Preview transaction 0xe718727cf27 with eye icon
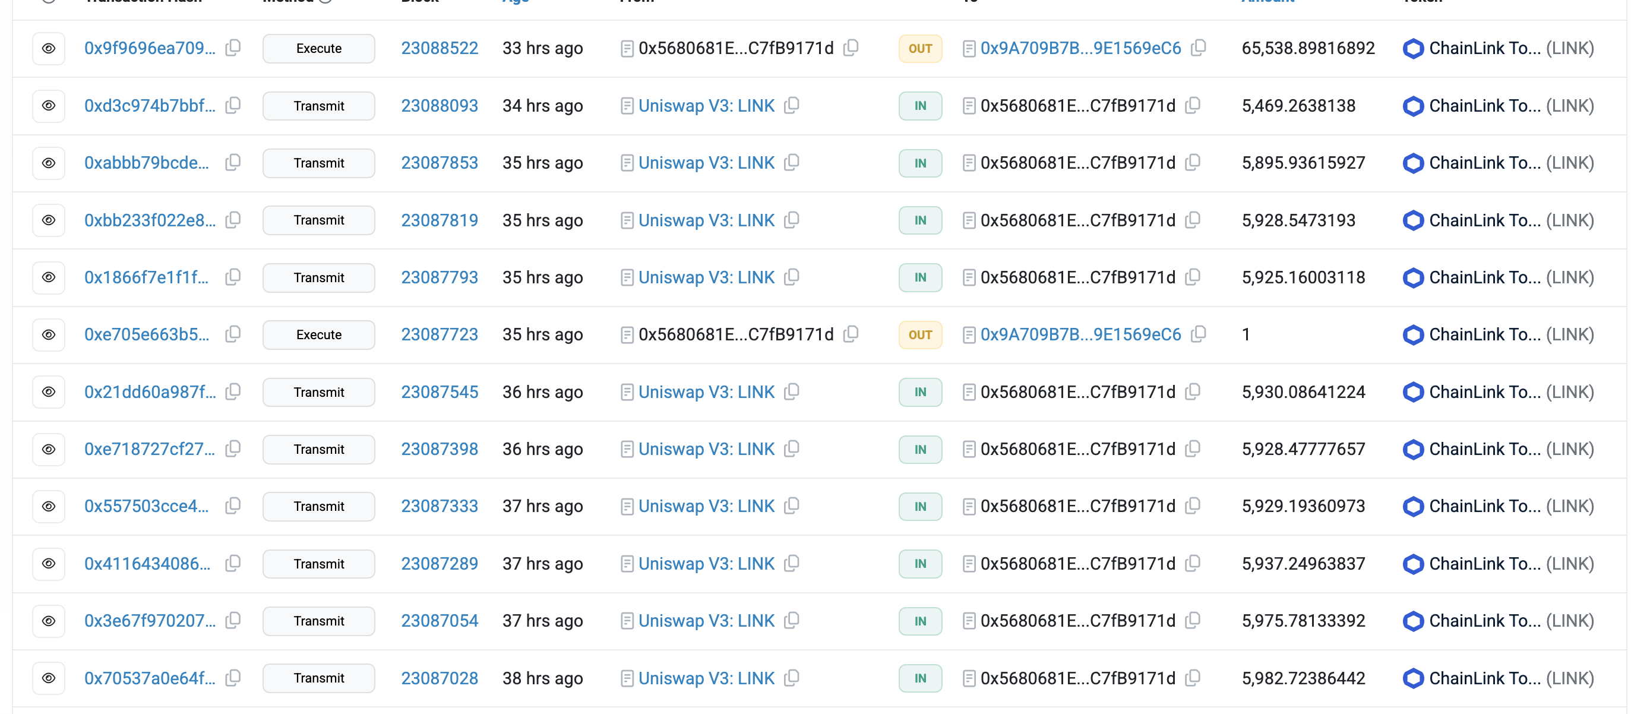 (x=49, y=450)
